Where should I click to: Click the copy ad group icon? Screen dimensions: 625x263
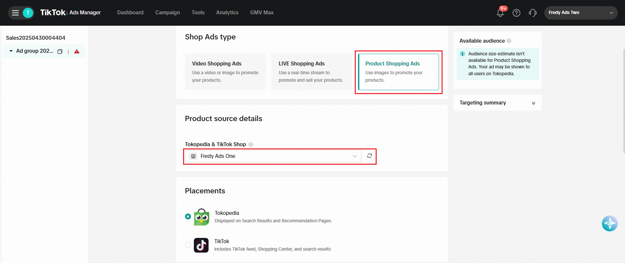[x=60, y=51]
